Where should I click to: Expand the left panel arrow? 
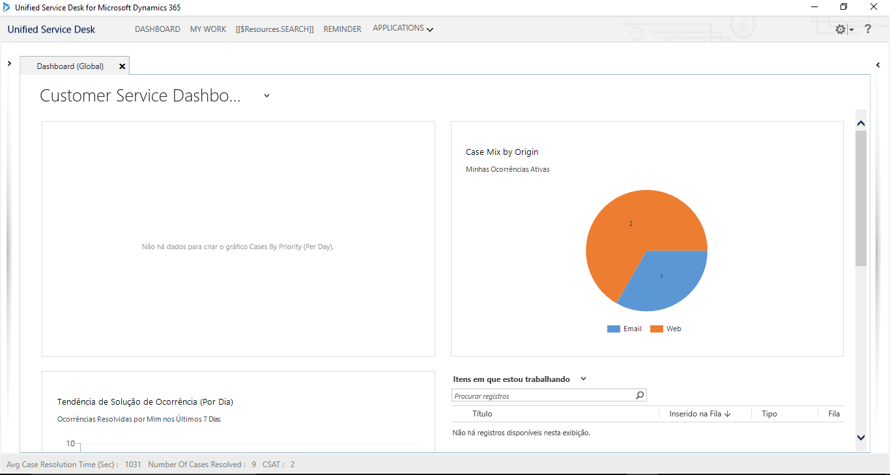pyautogui.click(x=9, y=64)
